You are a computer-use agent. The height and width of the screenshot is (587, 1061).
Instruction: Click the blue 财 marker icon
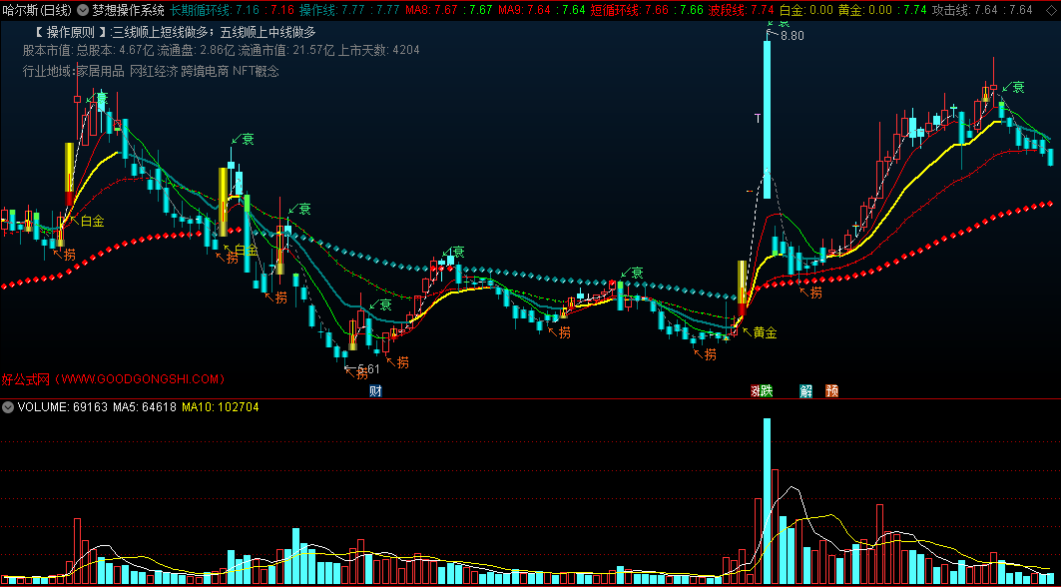[x=376, y=390]
